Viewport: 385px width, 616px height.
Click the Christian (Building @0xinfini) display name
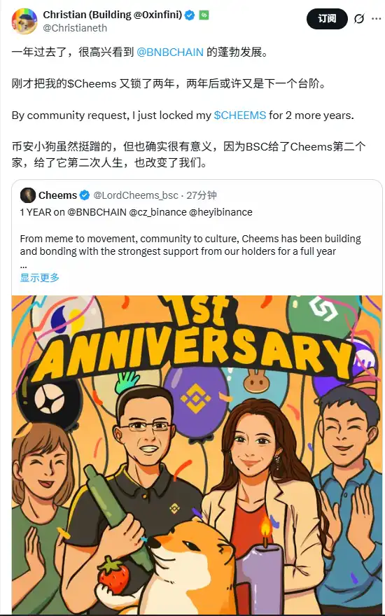point(113,15)
